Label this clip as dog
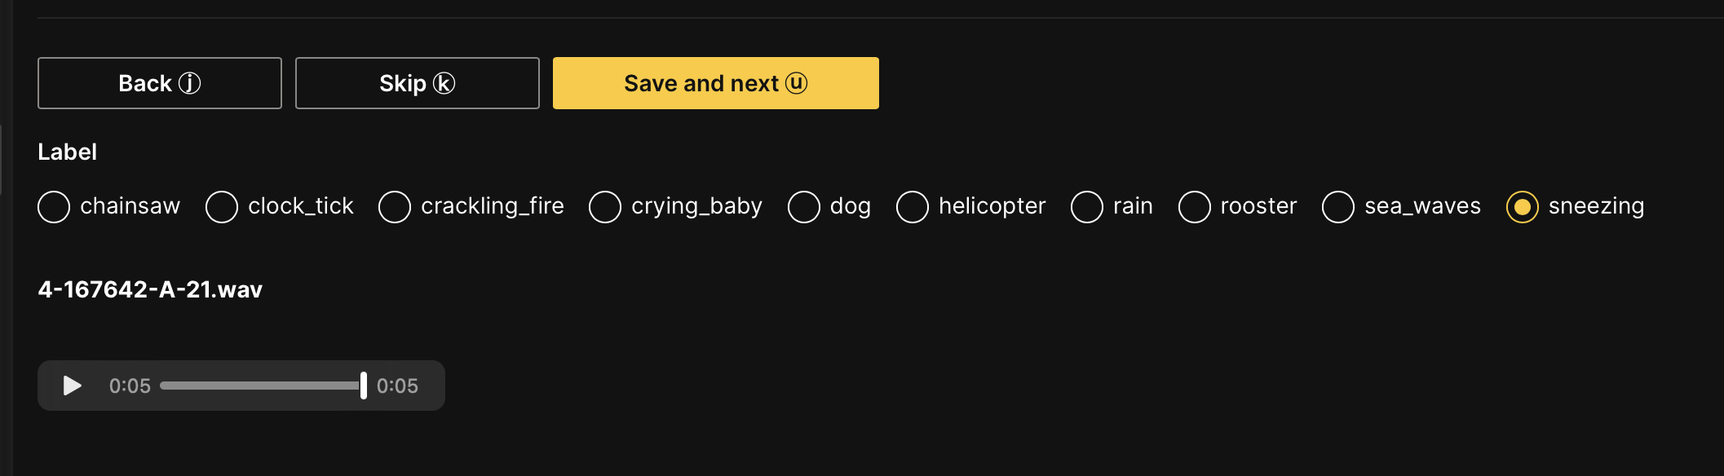 point(804,206)
